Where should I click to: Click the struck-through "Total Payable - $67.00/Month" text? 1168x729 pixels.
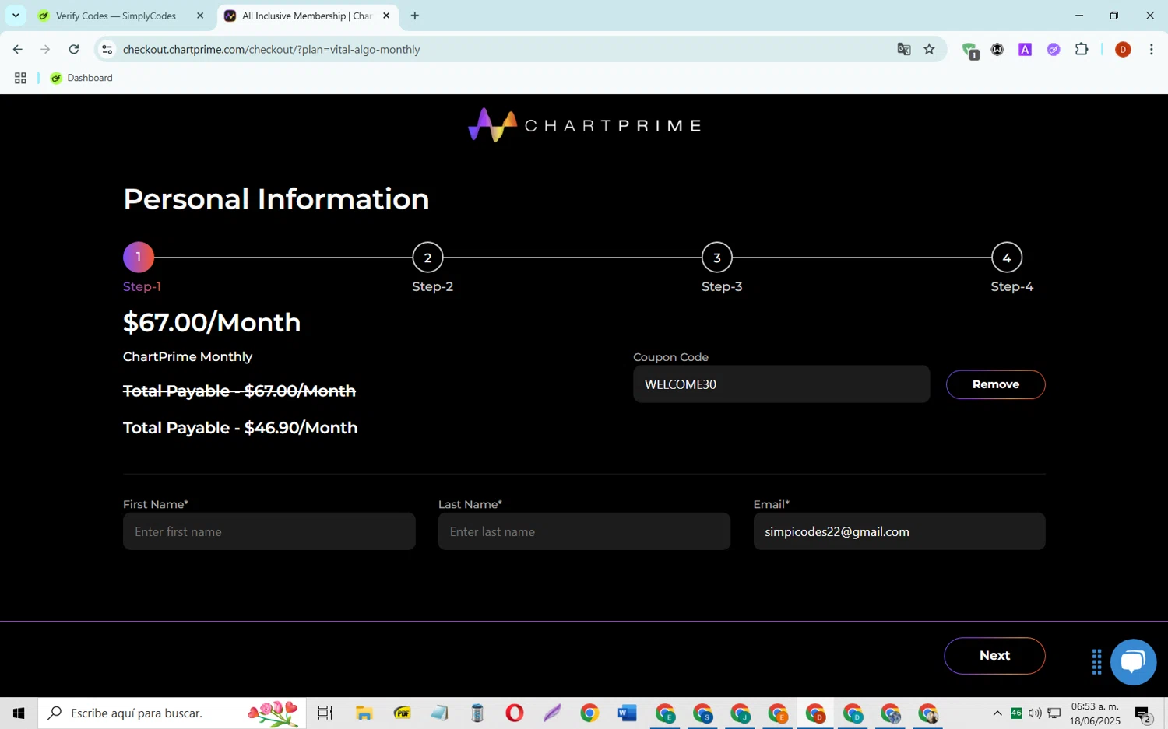(239, 391)
